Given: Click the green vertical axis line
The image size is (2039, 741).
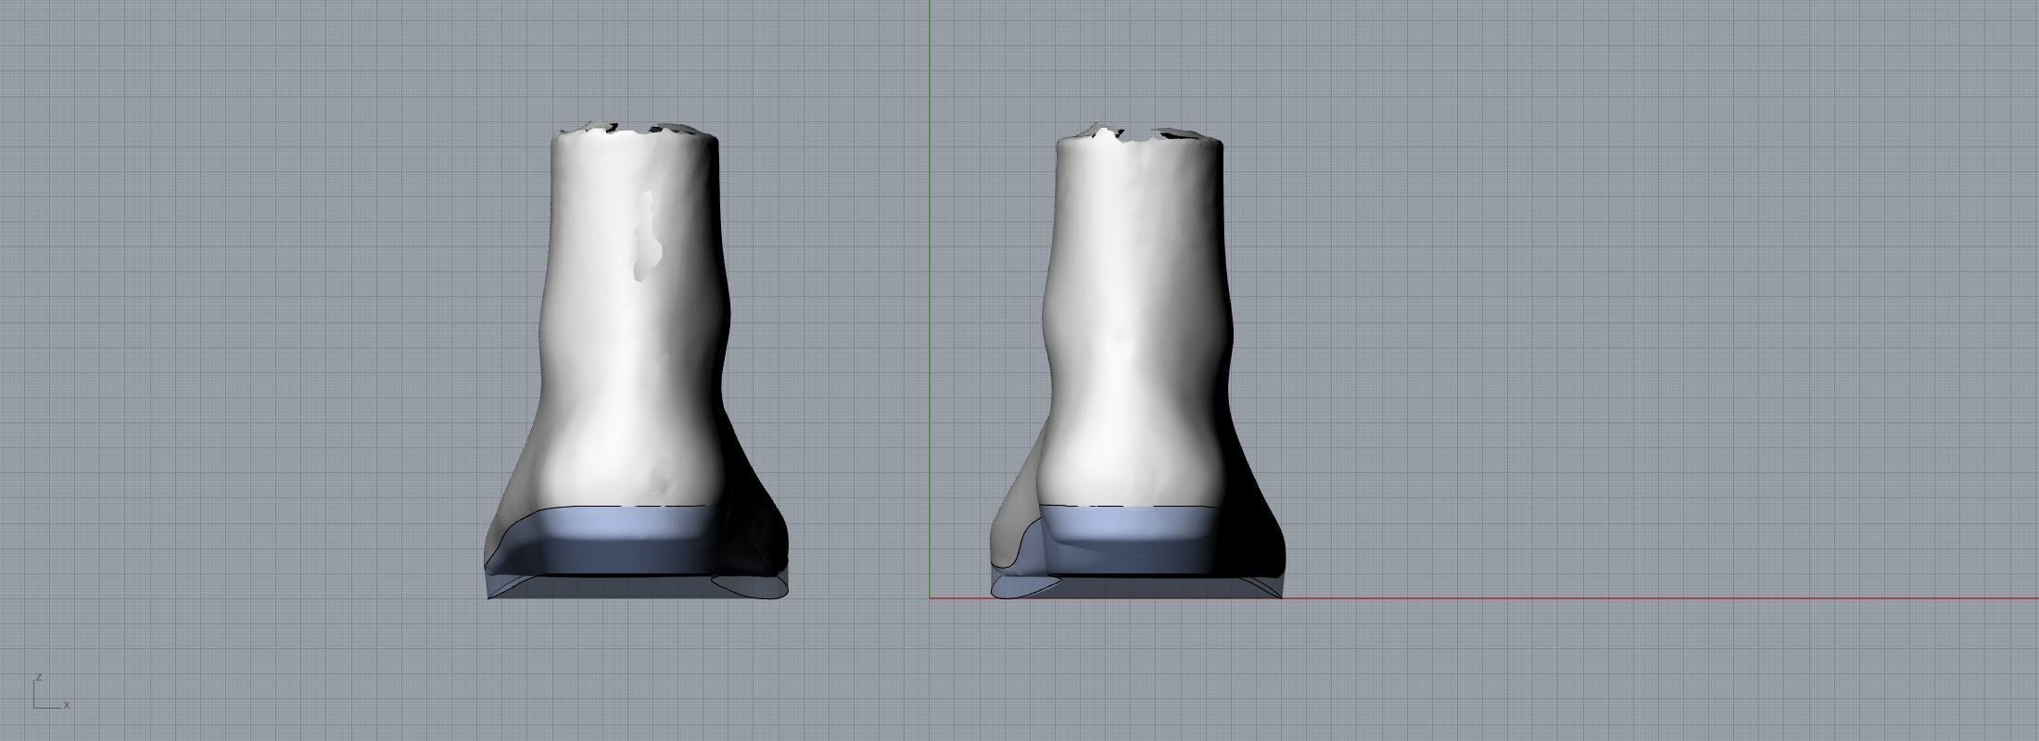Looking at the screenshot, I should pyautogui.click(x=930, y=278).
